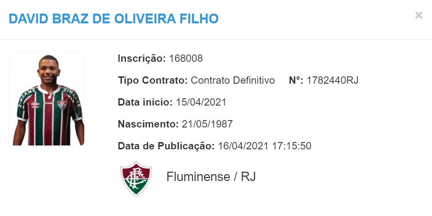Click the Data inicio label
The width and height of the screenshot is (432, 216).
(145, 102)
